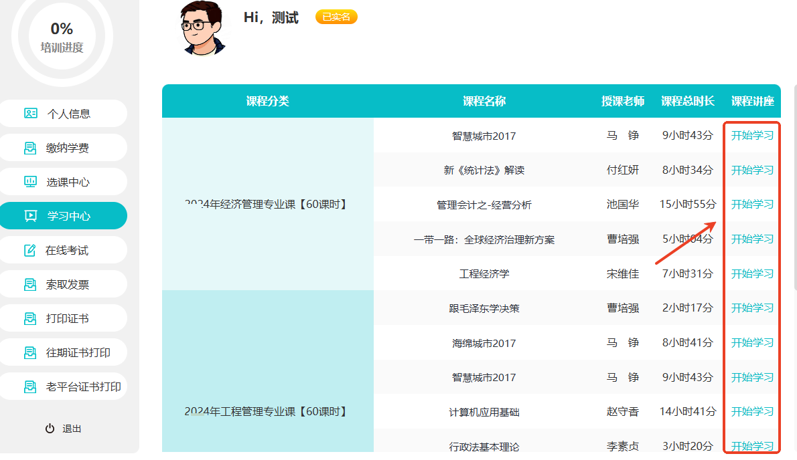
Task: Click the tuition payment icon beside 缴纳学费
Action: pyautogui.click(x=31, y=148)
